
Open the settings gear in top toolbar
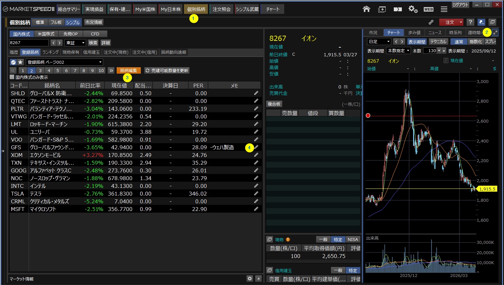click(413, 9)
